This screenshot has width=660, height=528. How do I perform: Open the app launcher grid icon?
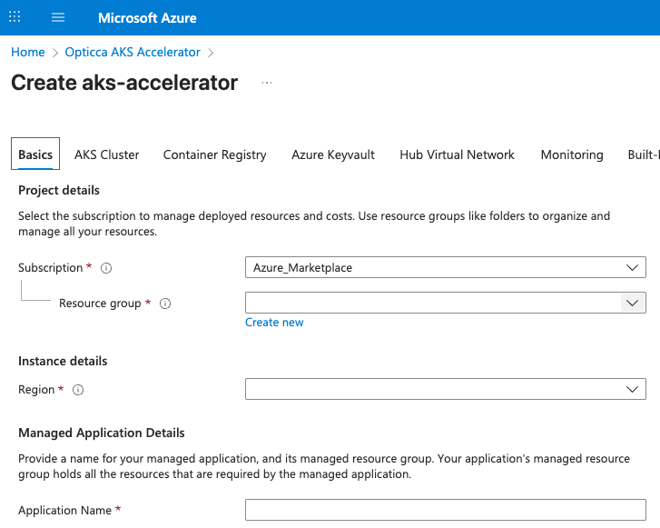pos(15,17)
